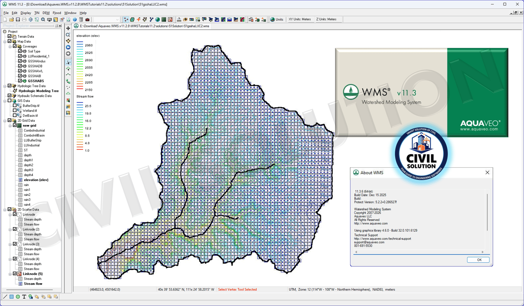The width and height of the screenshot is (524, 306).
Task: Select the Zoom tool in vertical toolbar
Action: pos(68,35)
